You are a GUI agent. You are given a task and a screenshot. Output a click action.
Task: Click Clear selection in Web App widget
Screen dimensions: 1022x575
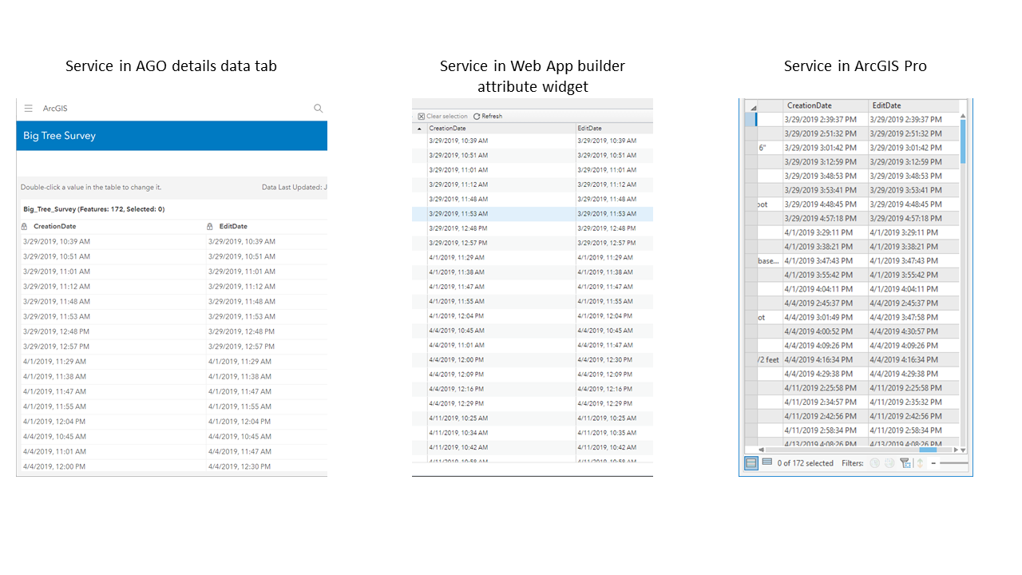coord(442,116)
